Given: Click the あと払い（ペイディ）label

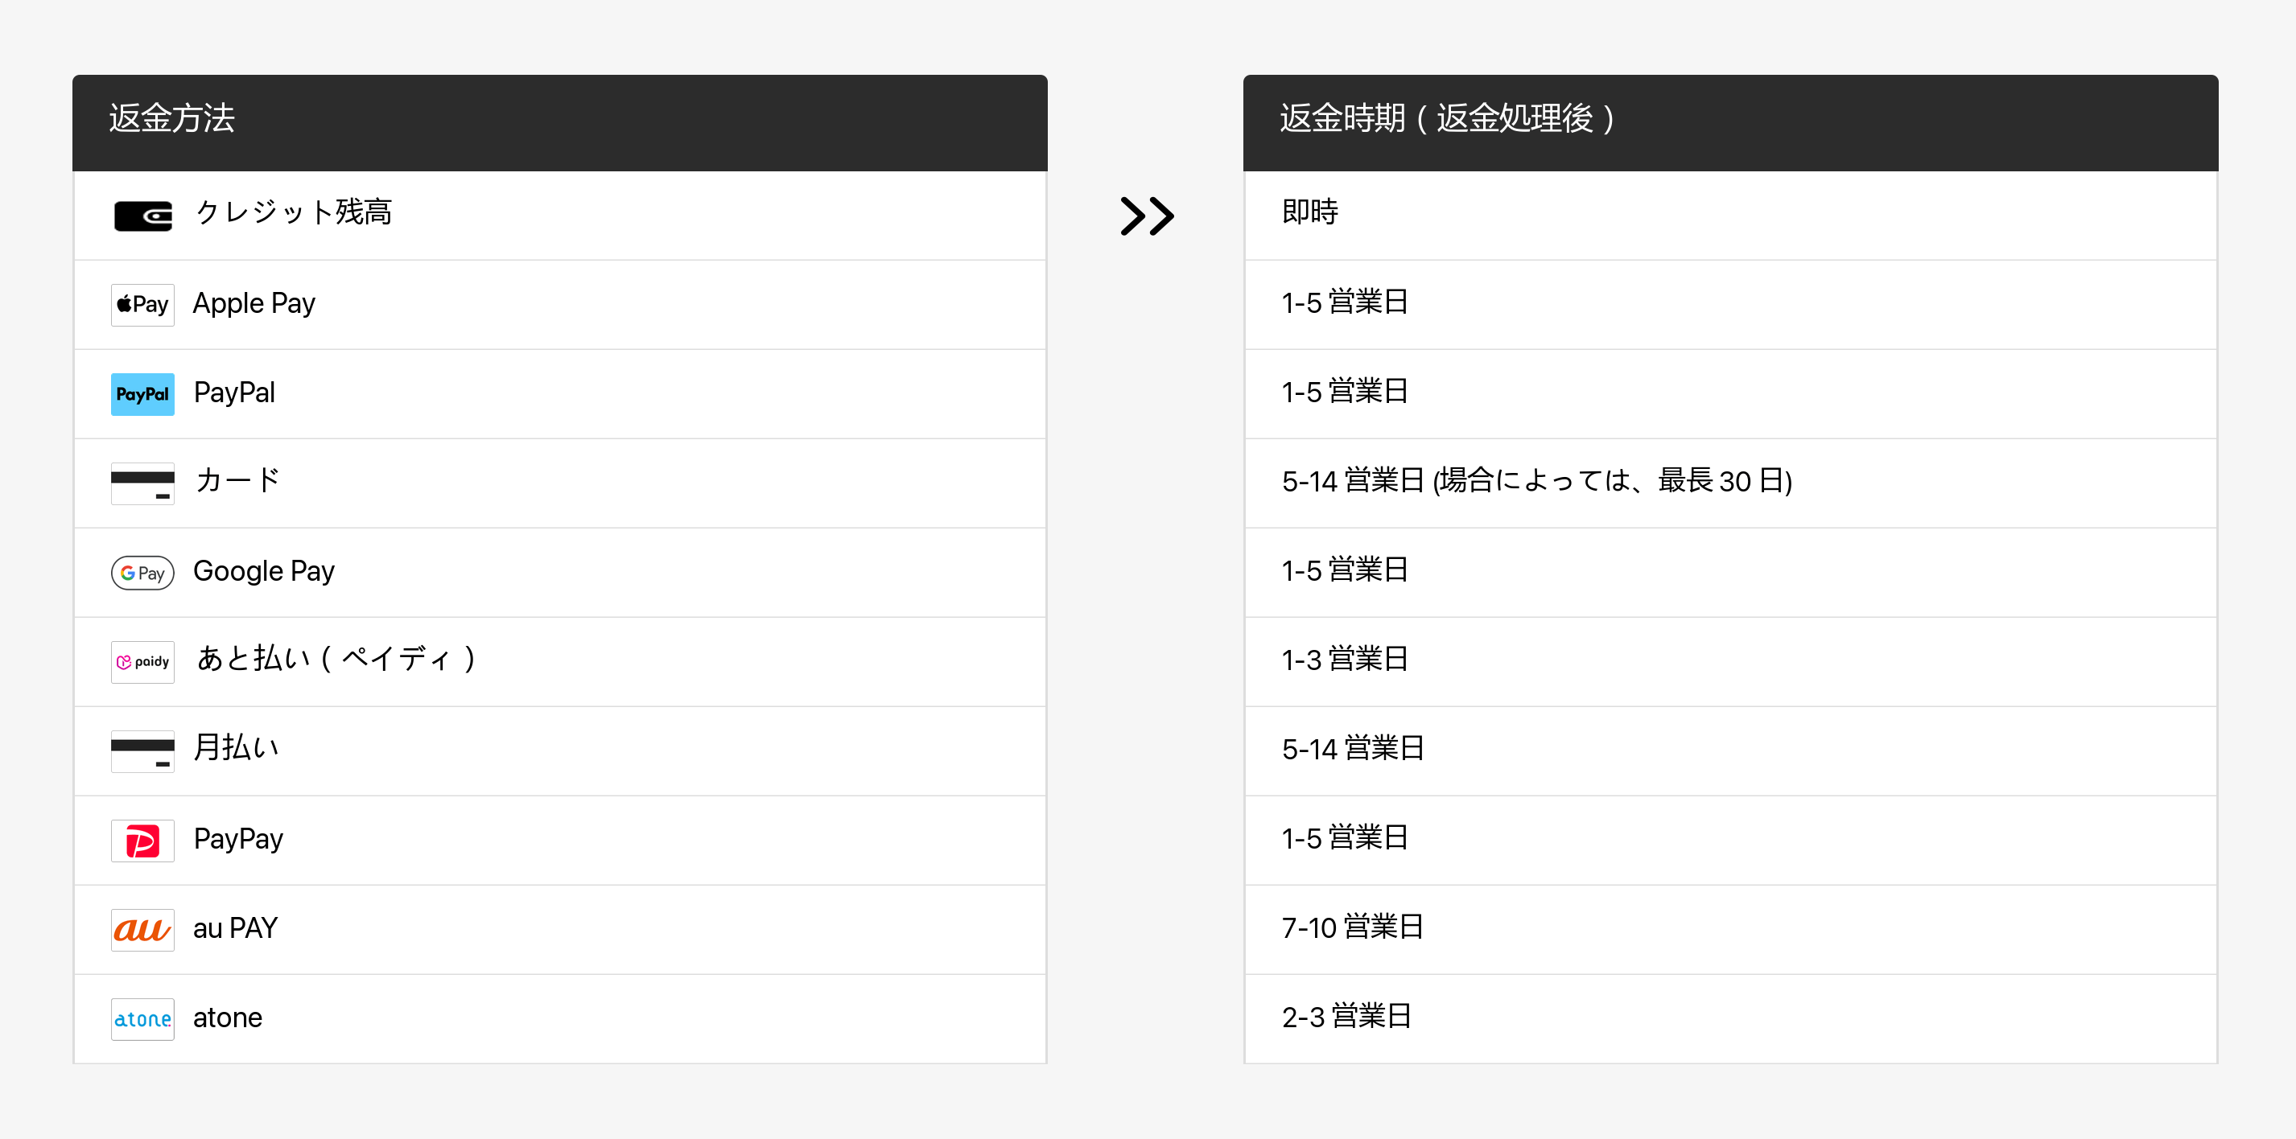Looking at the screenshot, I should pyautogui.click(x=336, y=659).
